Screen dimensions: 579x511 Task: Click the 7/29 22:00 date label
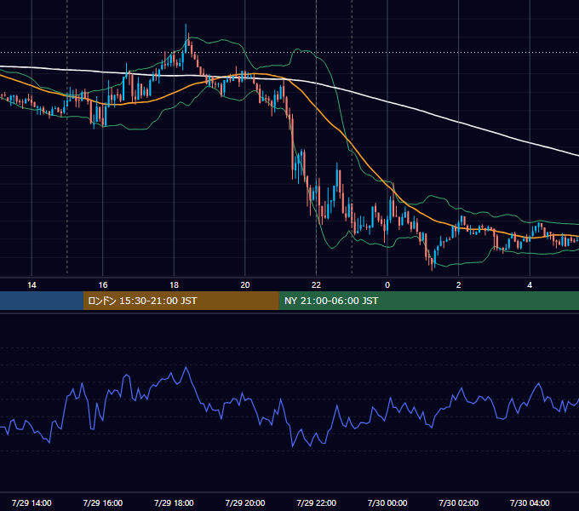click(x=317, y=502)
